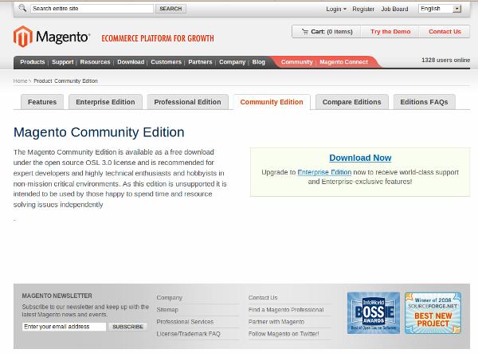This screenshot has height=353, width=478.
Task: Click the 1328 users online text
Action: pyautogui.click(x=445, y=60)
